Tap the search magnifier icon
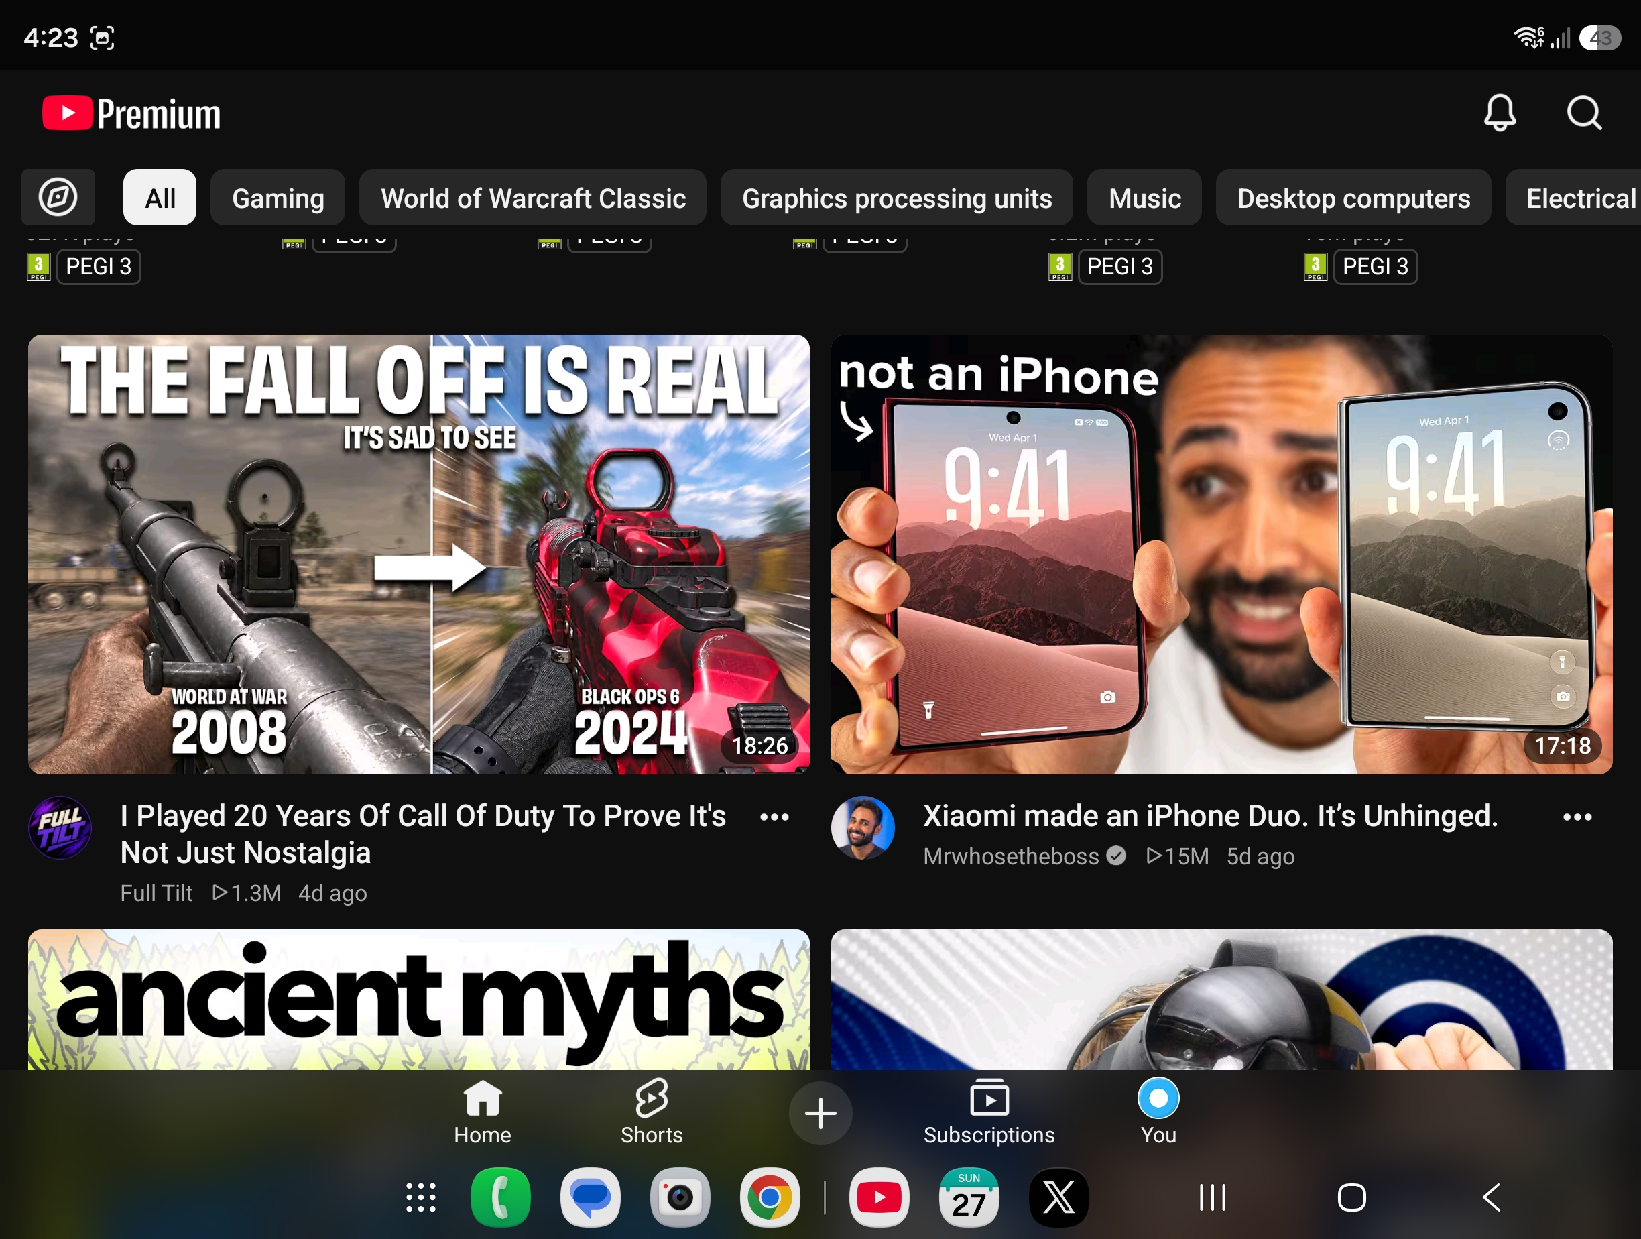Image resolution: width=1641 pixels, height=1239 pixels. click(1584, 113)
